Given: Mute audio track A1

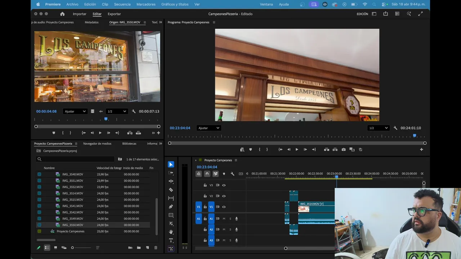Looking at the screenshot, I should [x=224, y=219].
